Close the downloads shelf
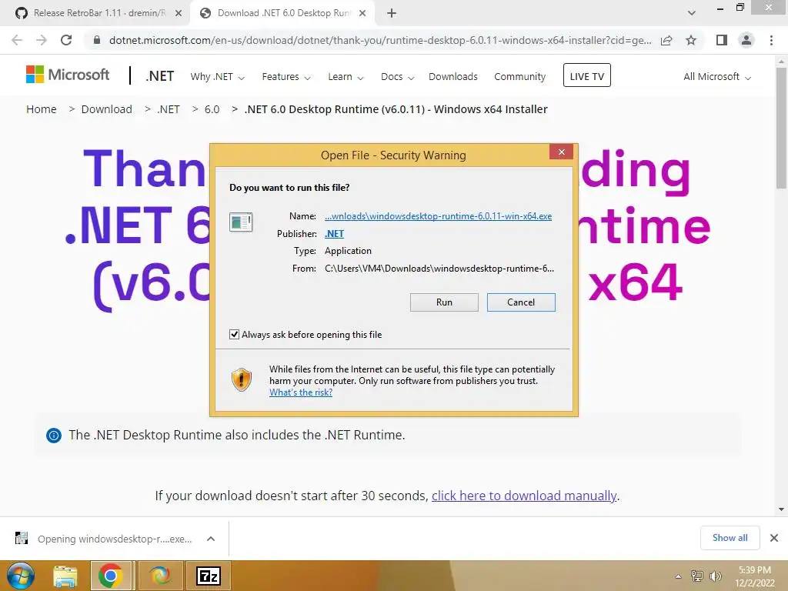 pyautogui.click(x=774, y=538)
